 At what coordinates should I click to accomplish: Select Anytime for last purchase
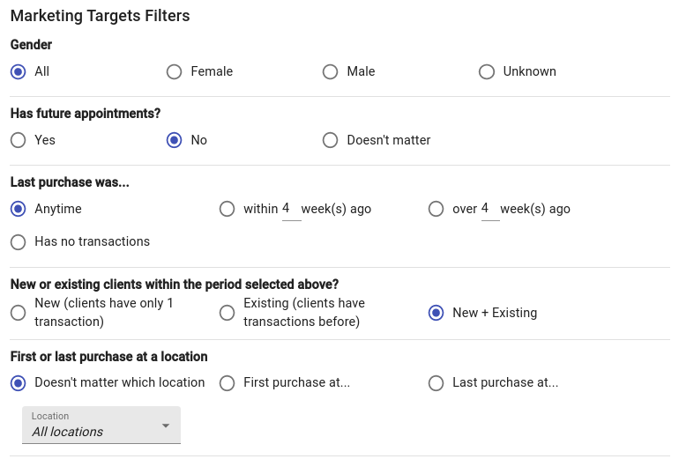pyautogui.click(x=19, y=209)
